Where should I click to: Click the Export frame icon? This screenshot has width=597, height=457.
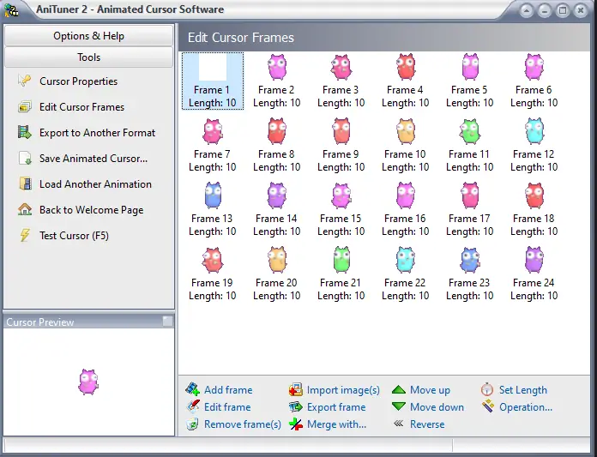(295, 406)
